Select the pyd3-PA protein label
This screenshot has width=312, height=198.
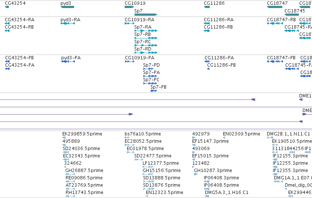click(x=71, y=58)
